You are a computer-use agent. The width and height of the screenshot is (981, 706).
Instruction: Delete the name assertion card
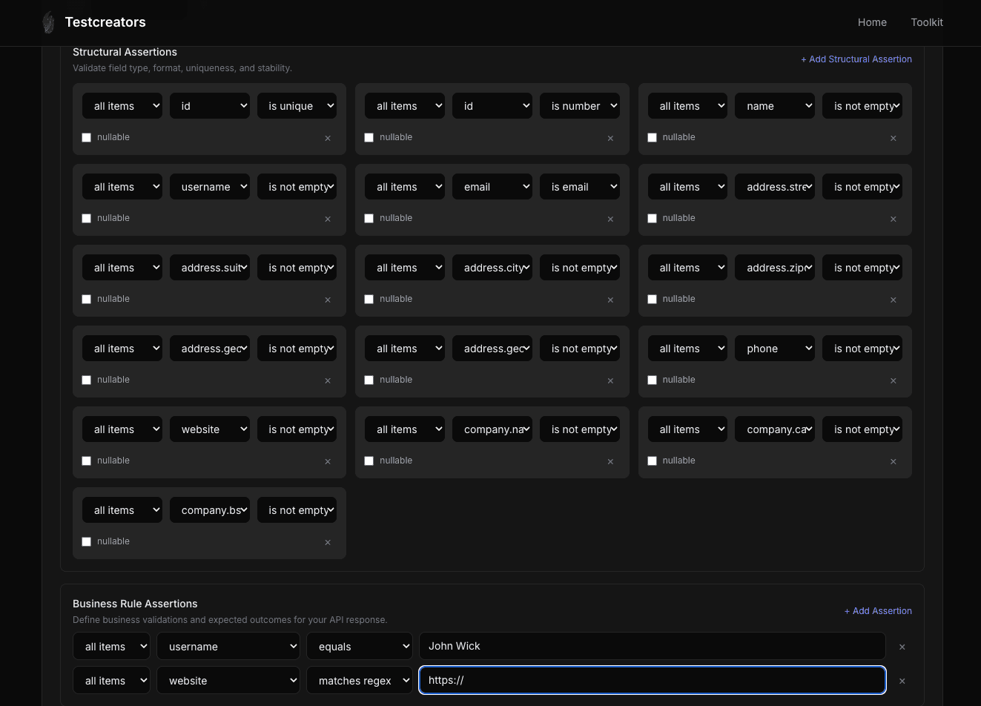pyautogui.click(x=893, y=138)
